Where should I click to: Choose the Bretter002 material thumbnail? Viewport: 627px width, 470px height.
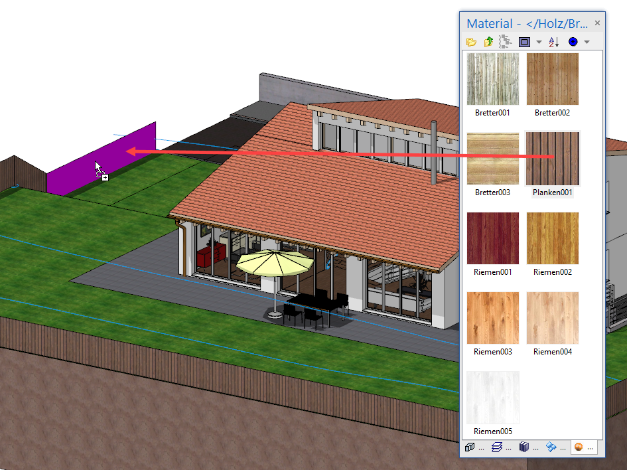coord(552,79)
